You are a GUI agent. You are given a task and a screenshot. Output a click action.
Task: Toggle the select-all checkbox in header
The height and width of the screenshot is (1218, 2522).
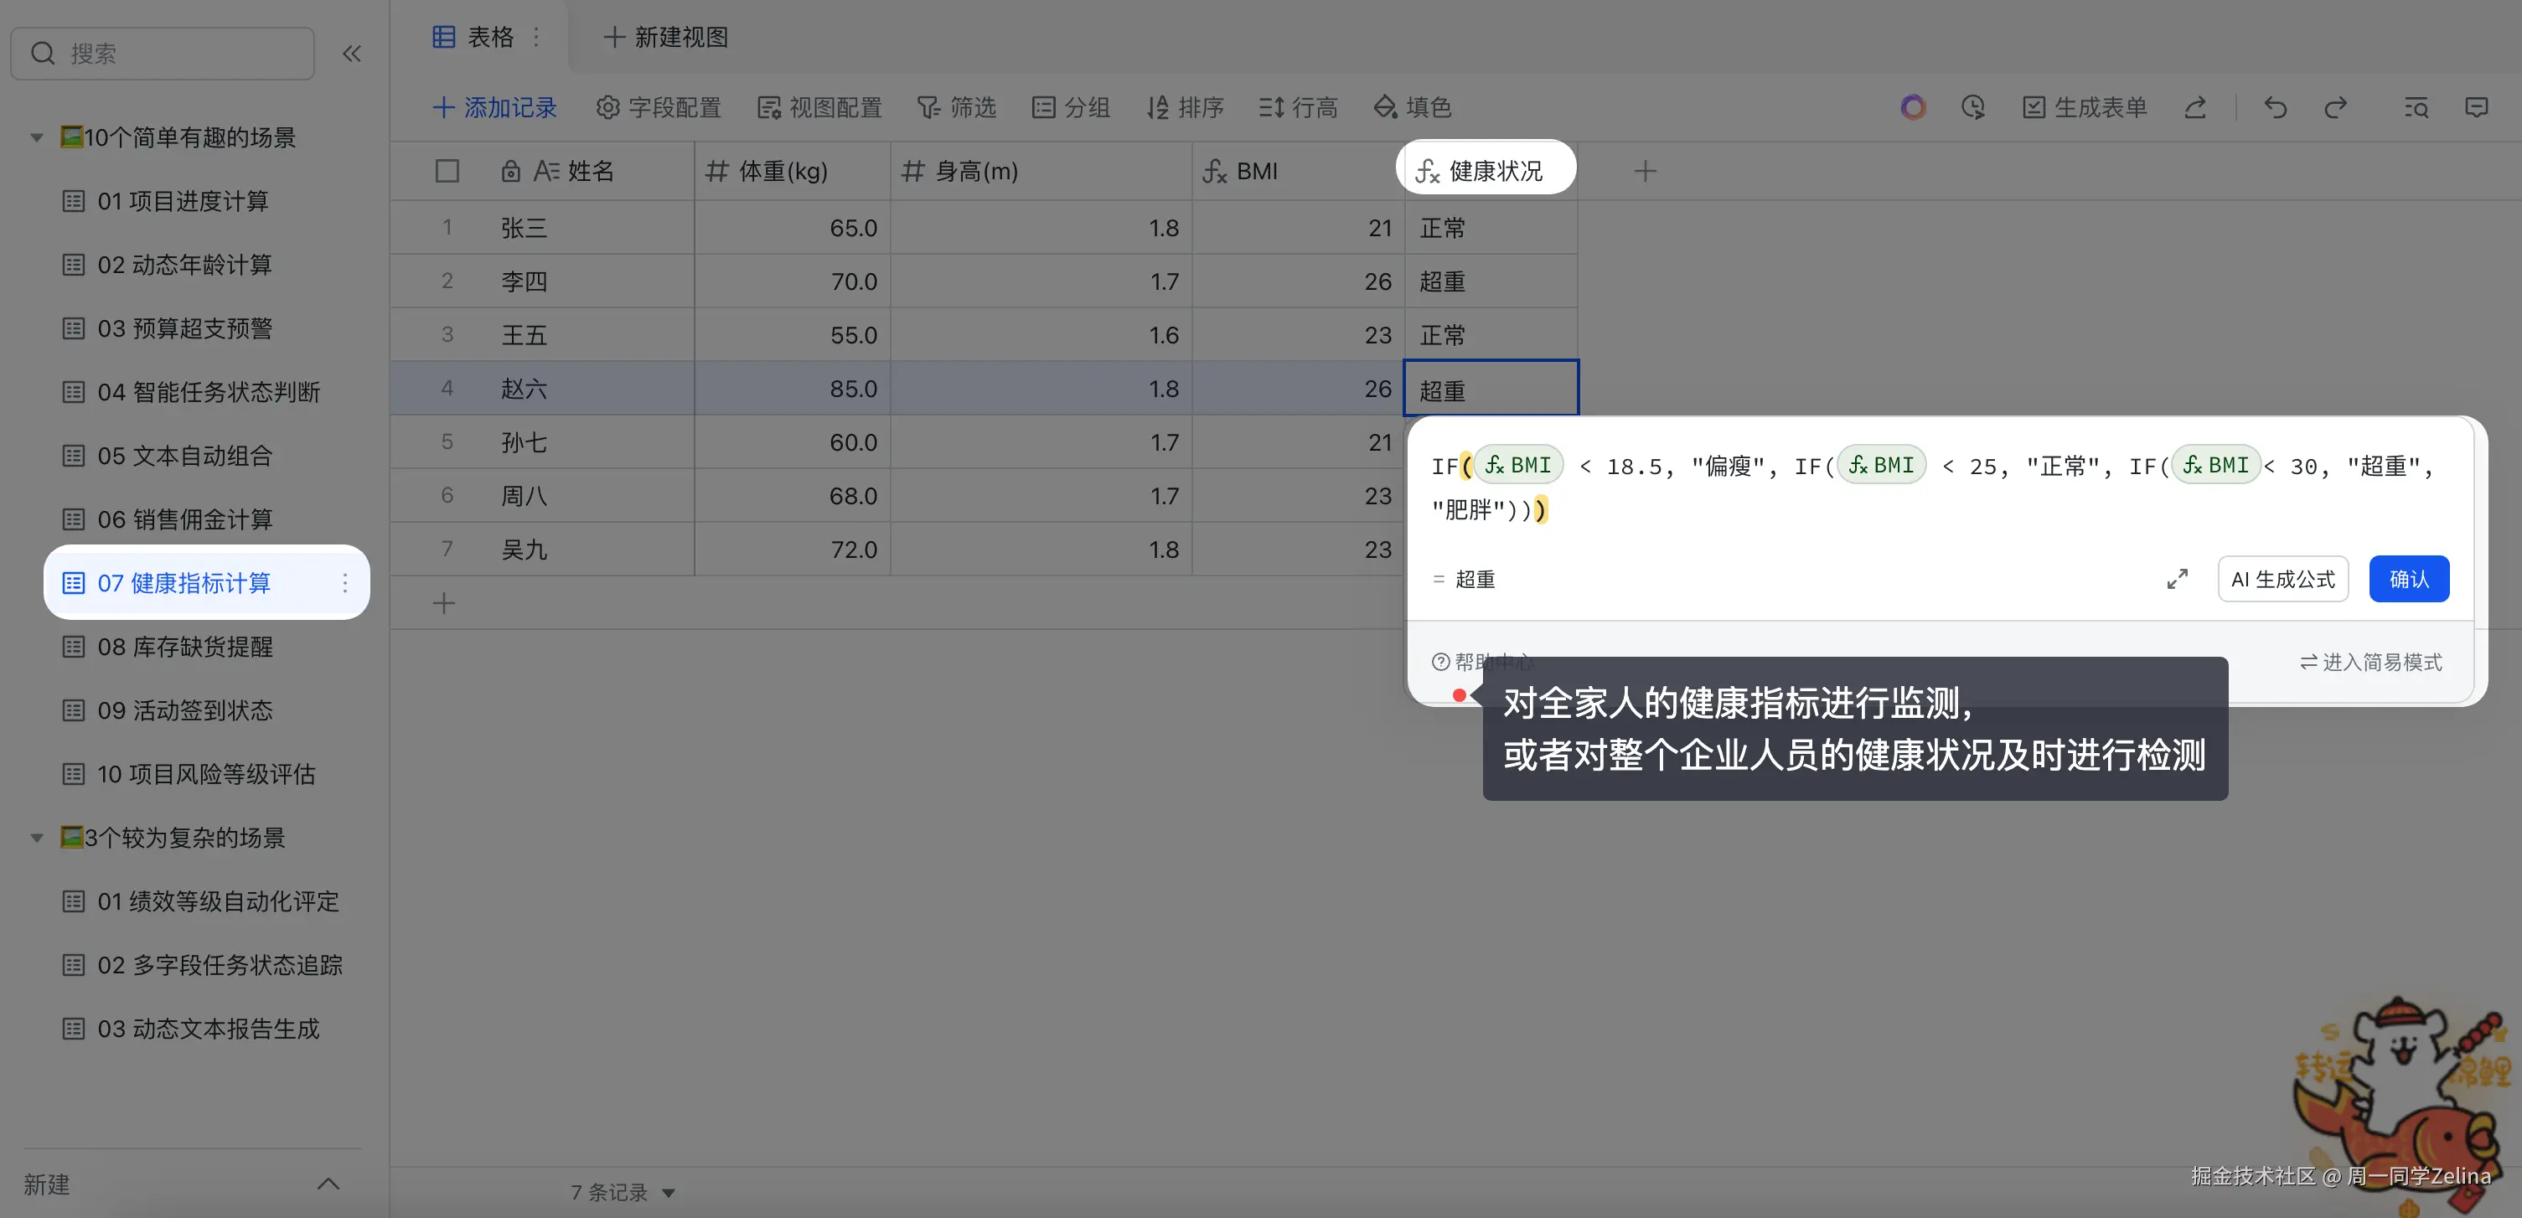pos(447,172)
